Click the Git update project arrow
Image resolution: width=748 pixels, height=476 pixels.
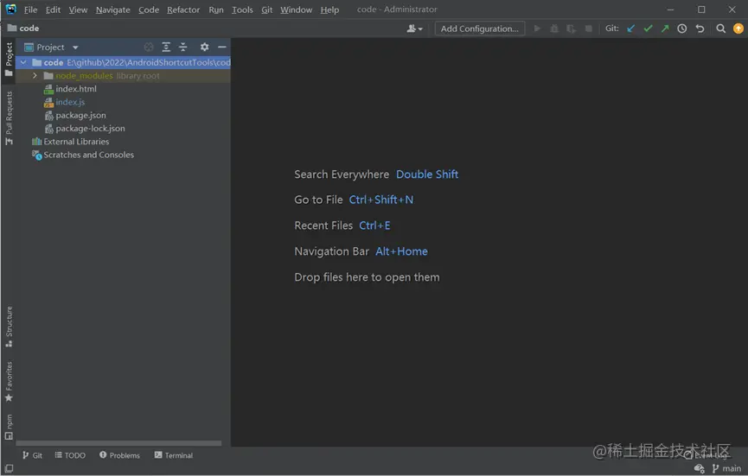coord(630,29)
